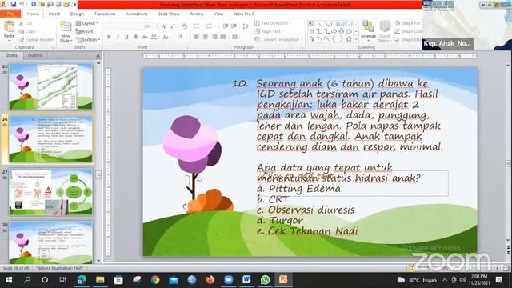Image resolution: width=512 pixels, height=288 pixels.
Task: Toggle strikethrough formatting
Action: click(x=145, y=37)
